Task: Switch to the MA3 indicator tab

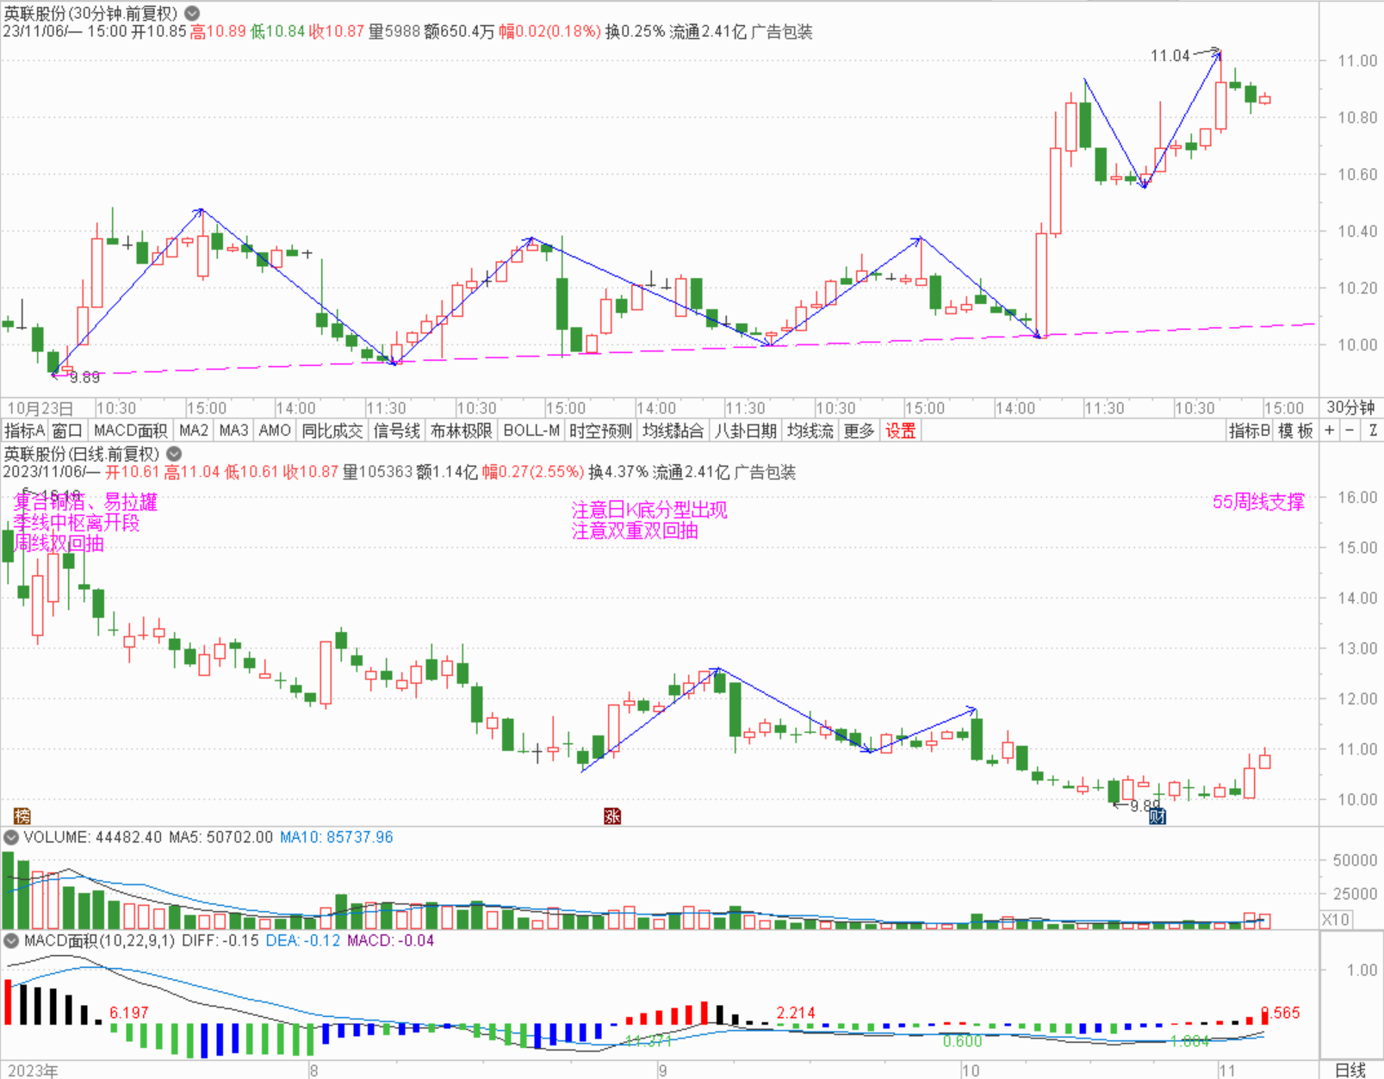Action: 233,431
